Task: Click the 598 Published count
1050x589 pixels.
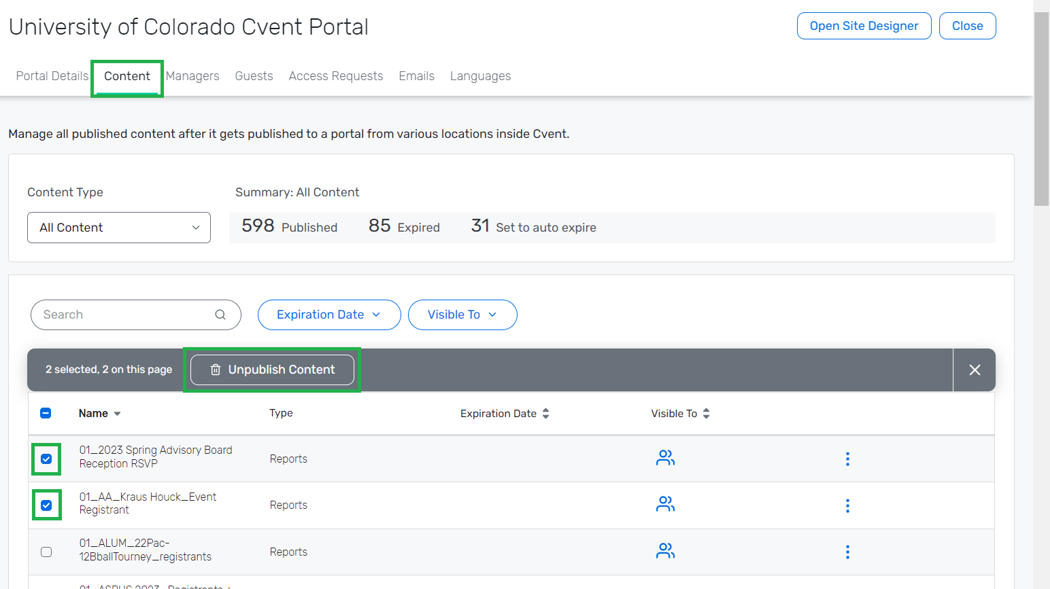Action: click(289, 226)
